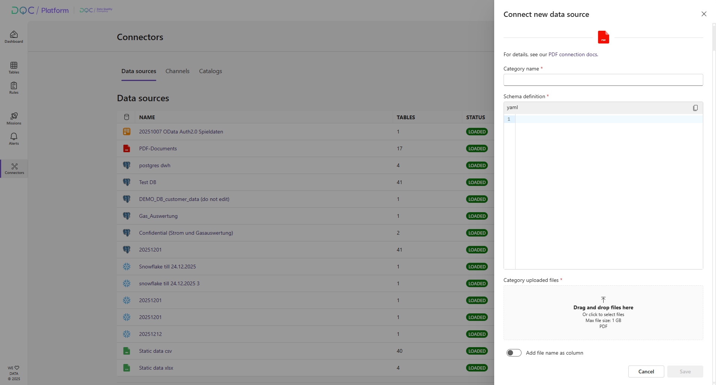Enable Add file name as column
716x385 pixels.
click(x=514, y=353)
